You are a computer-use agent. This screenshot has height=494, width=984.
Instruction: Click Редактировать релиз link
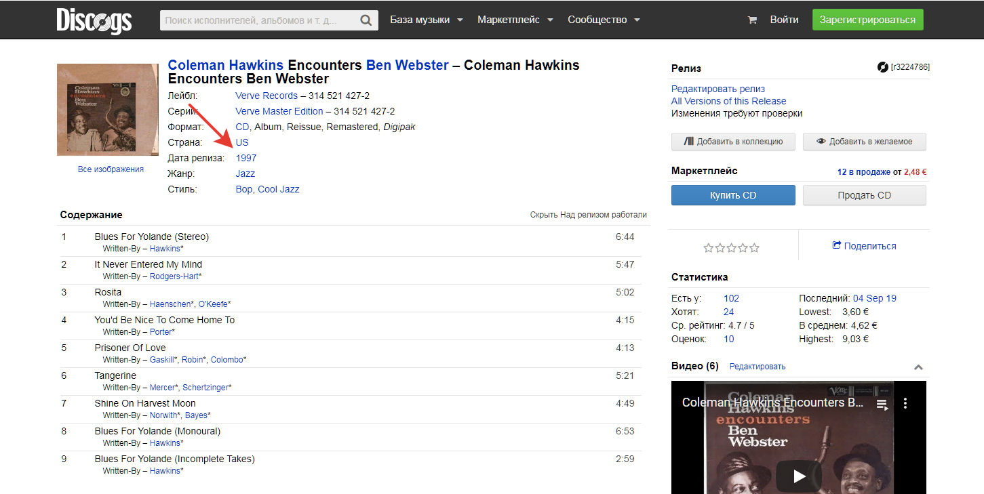[x=718, y=89]
